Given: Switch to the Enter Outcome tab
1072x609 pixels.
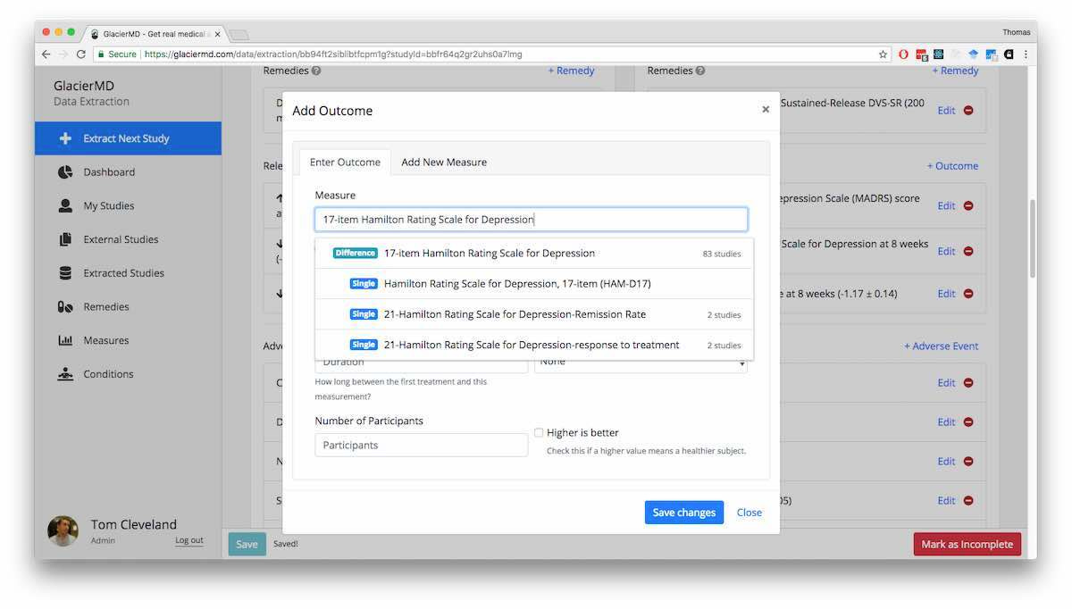Looking at the screenshot, I should click(x=345, y=162).
